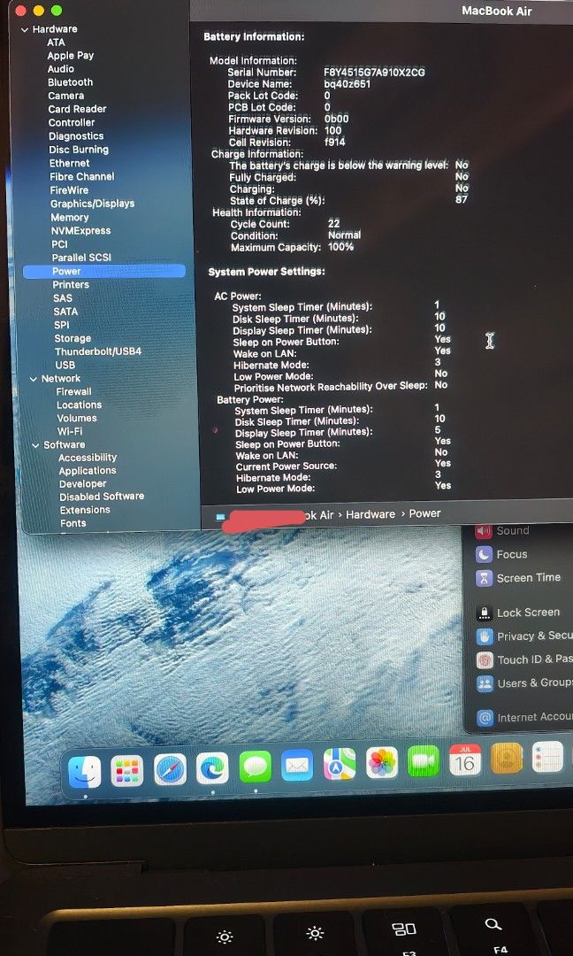Select Bluetooth in the sidebar
Image resolution: width=573 pixels, height=956 pixels.
71,82
